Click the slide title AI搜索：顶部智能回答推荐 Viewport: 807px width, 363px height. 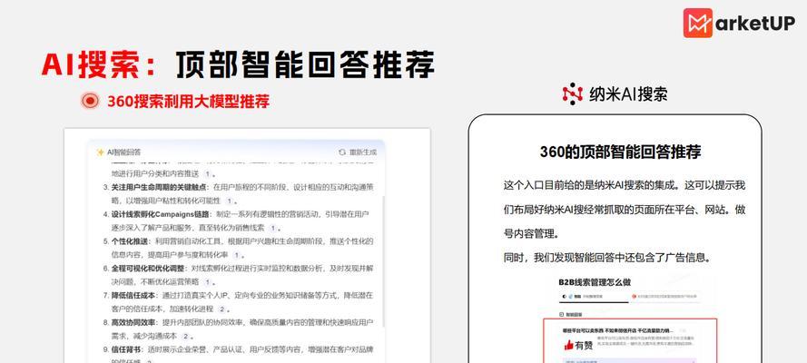pos(238,64)
